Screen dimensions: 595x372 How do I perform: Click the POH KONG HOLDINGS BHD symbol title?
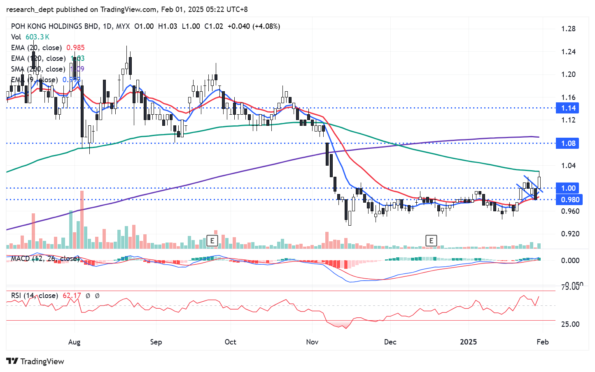point(55,26)
